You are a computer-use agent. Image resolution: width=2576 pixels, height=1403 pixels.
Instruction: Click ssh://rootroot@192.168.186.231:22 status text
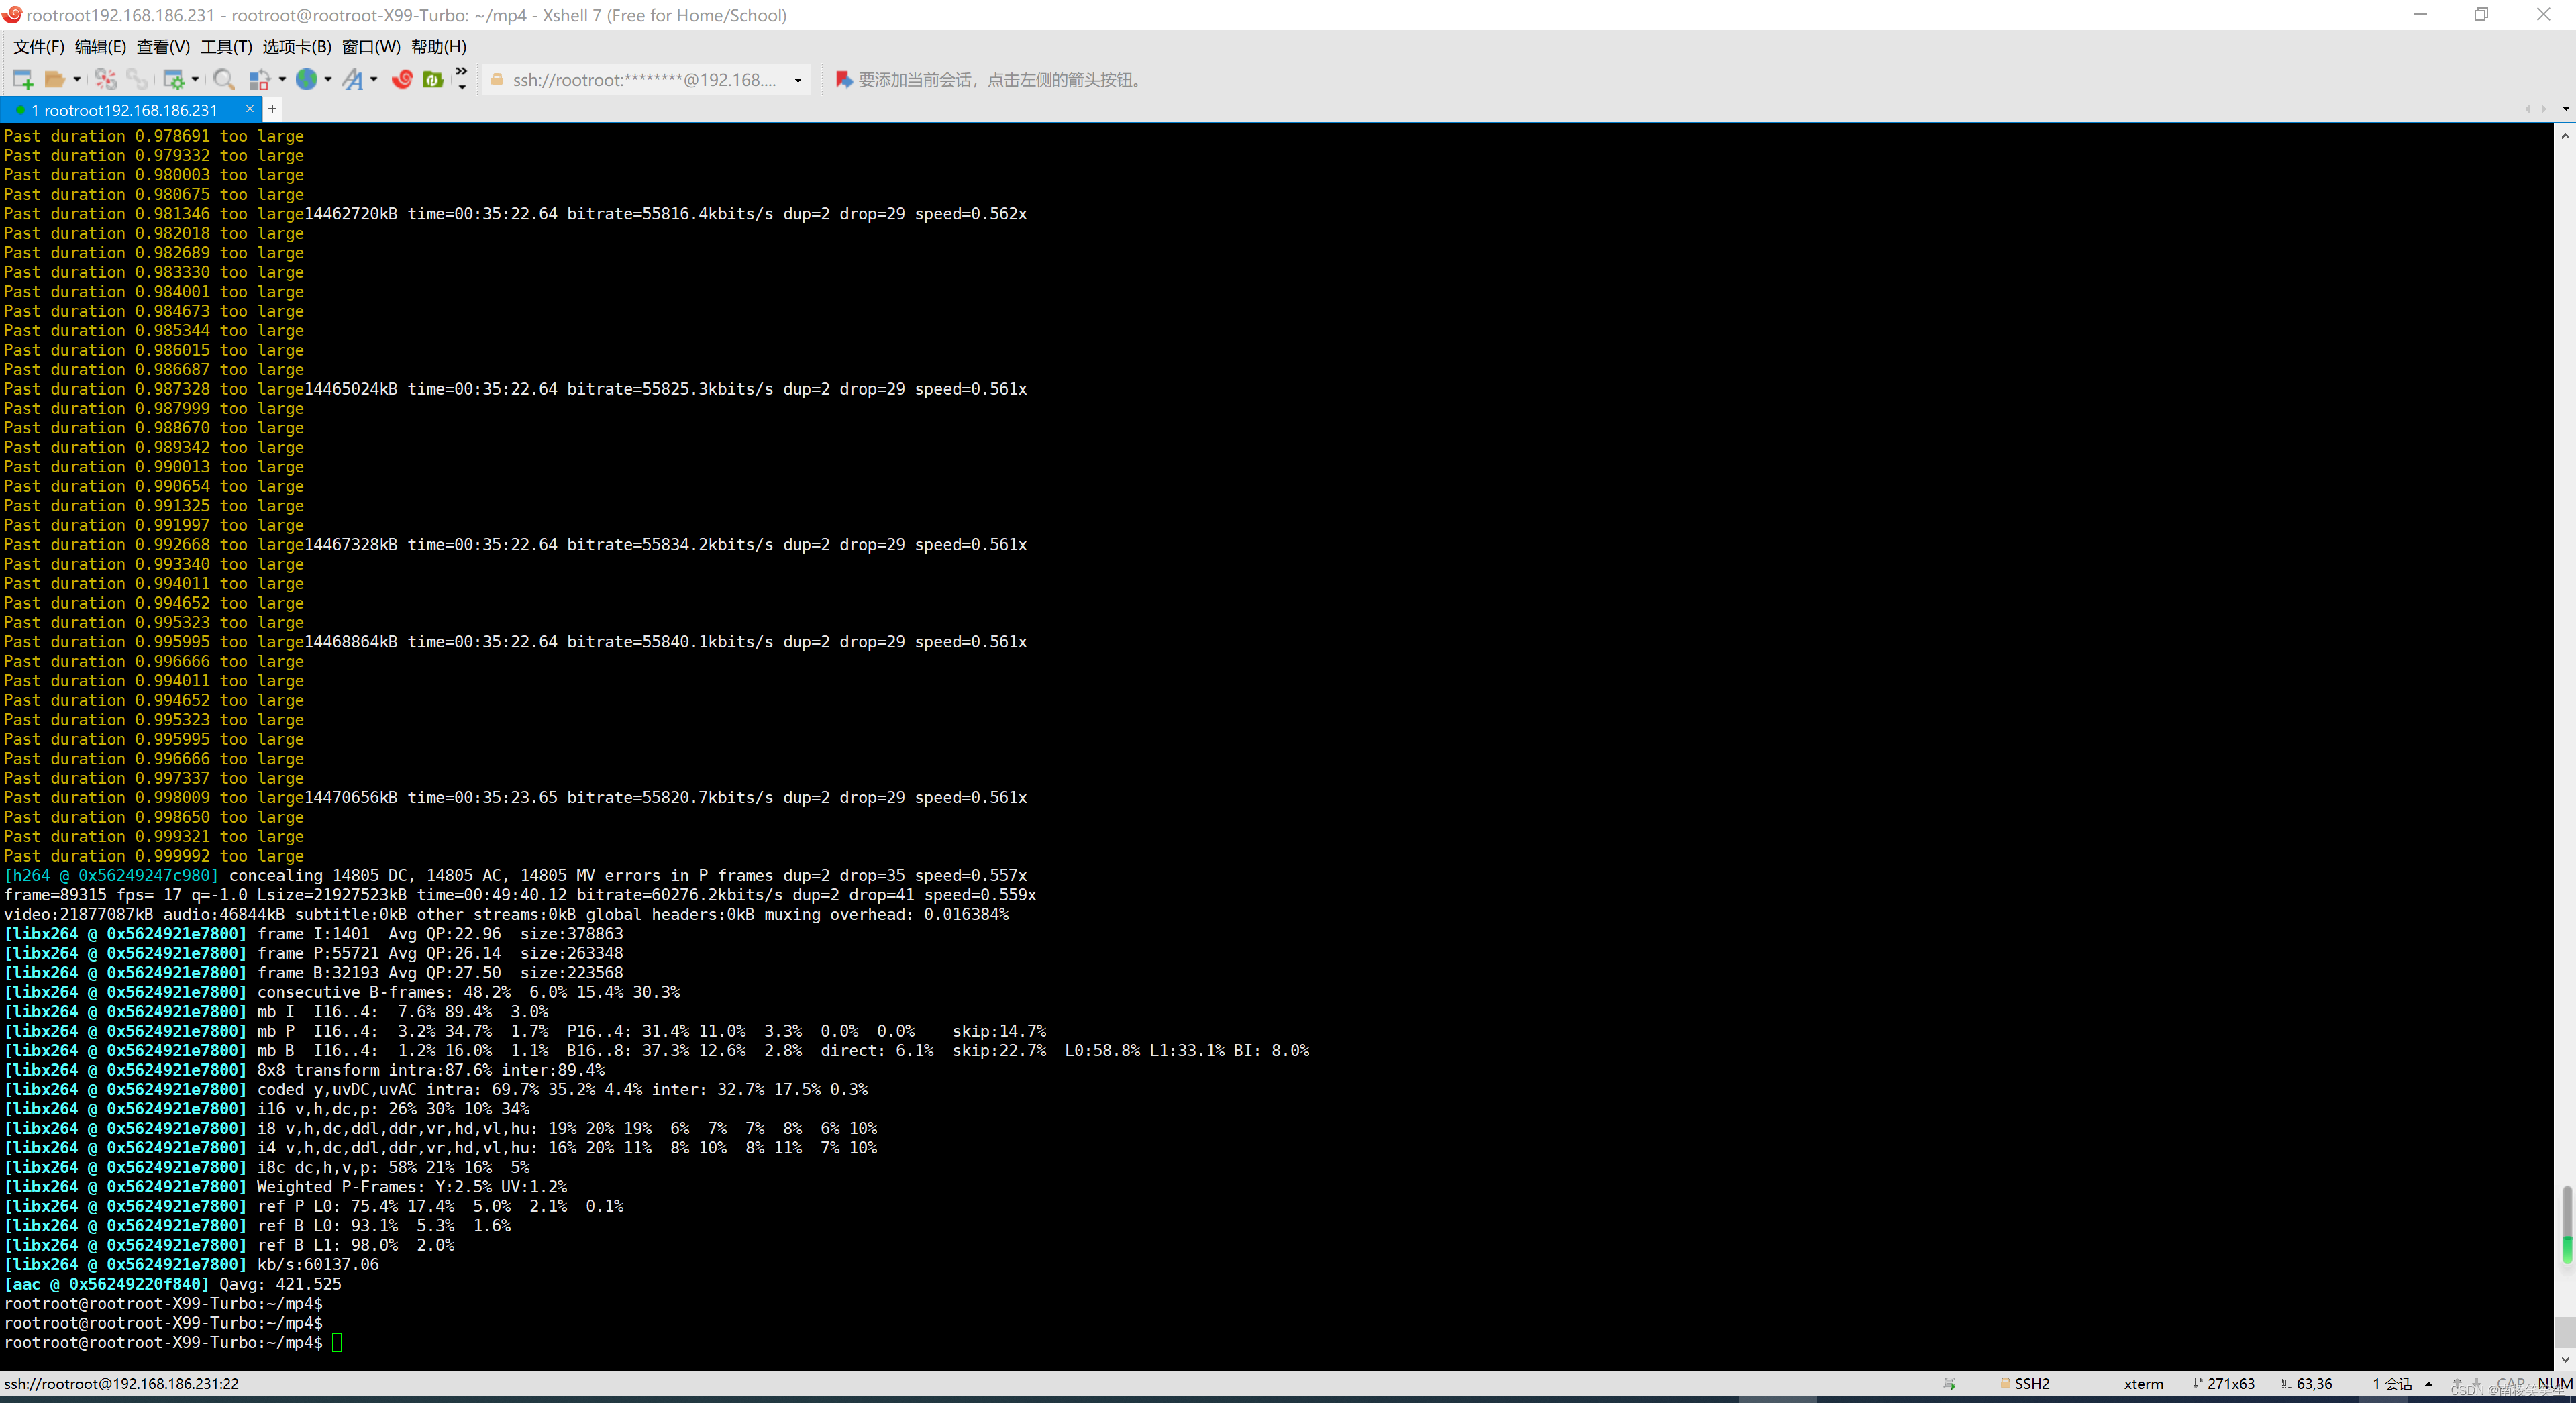pos(121,1383)
